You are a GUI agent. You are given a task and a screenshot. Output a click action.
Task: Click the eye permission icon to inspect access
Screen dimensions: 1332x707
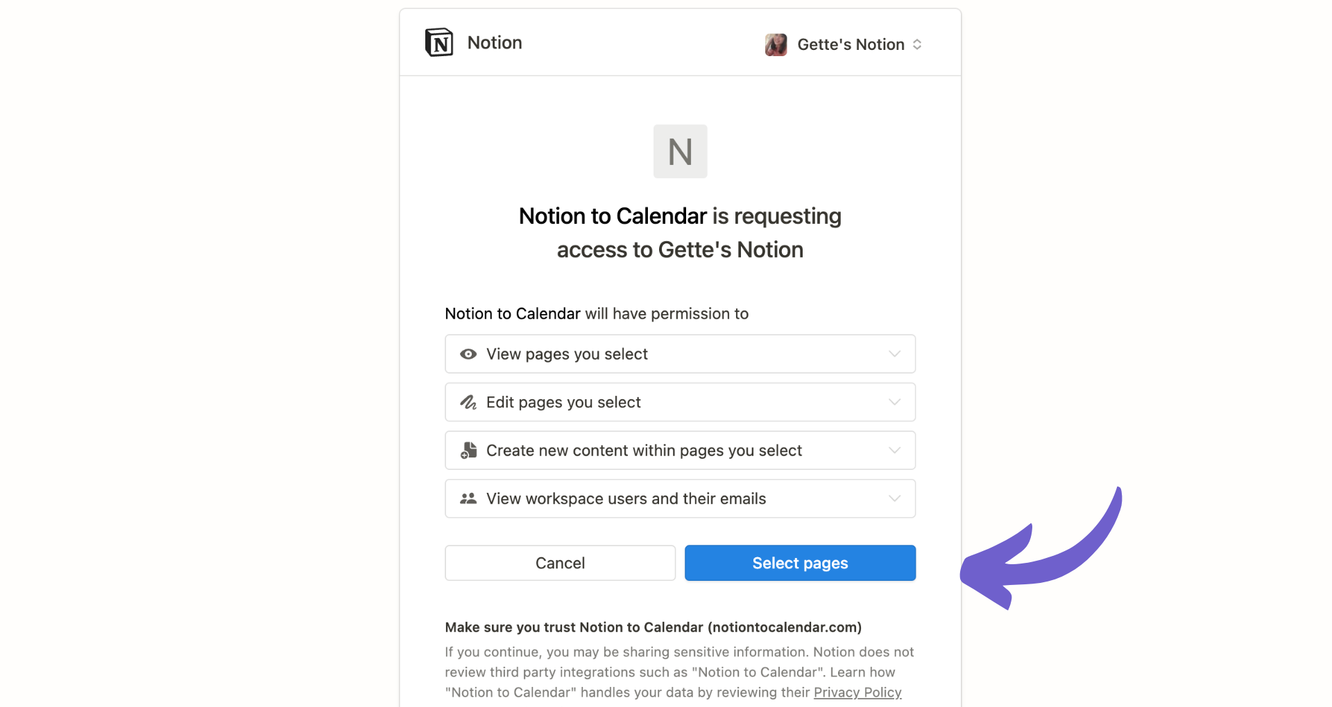(468, 353)
